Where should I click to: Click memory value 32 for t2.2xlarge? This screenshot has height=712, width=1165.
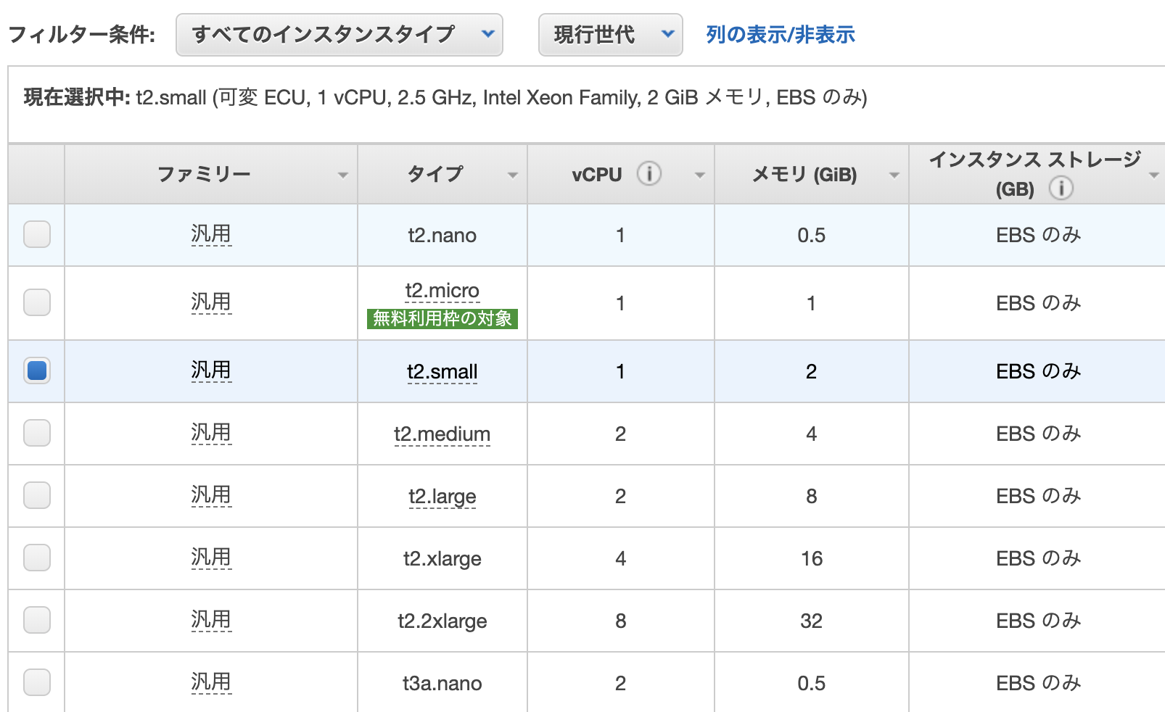812,621
